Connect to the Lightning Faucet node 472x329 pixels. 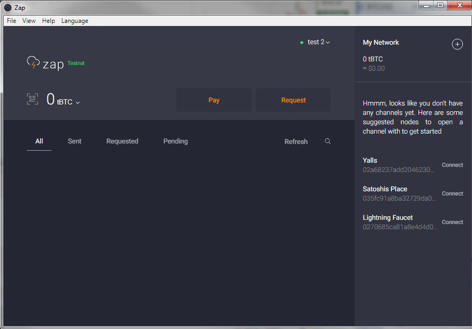coord(452,222)
